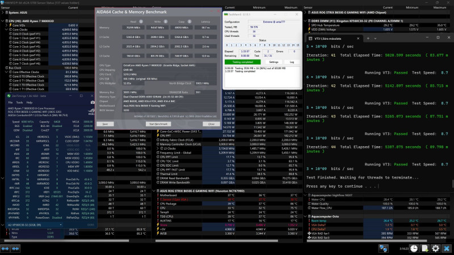Click the green Testing completed bar
This screenshot has height=255, width=454.
click(243, 62)
